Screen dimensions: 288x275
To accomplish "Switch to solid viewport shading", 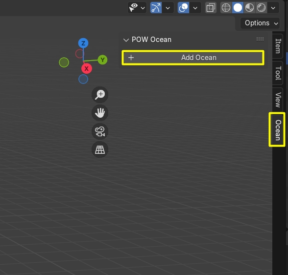I will 238,8.
